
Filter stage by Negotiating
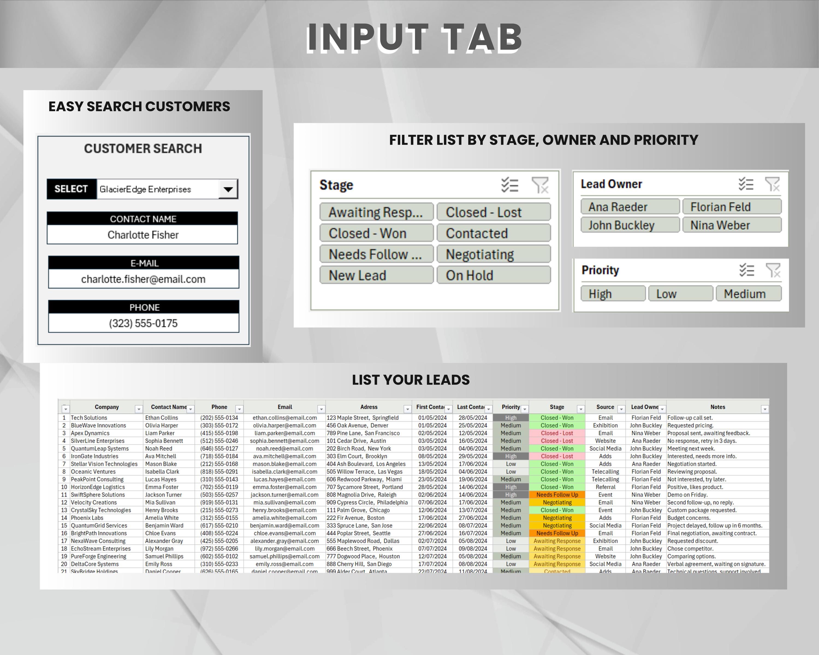point(494,254)
